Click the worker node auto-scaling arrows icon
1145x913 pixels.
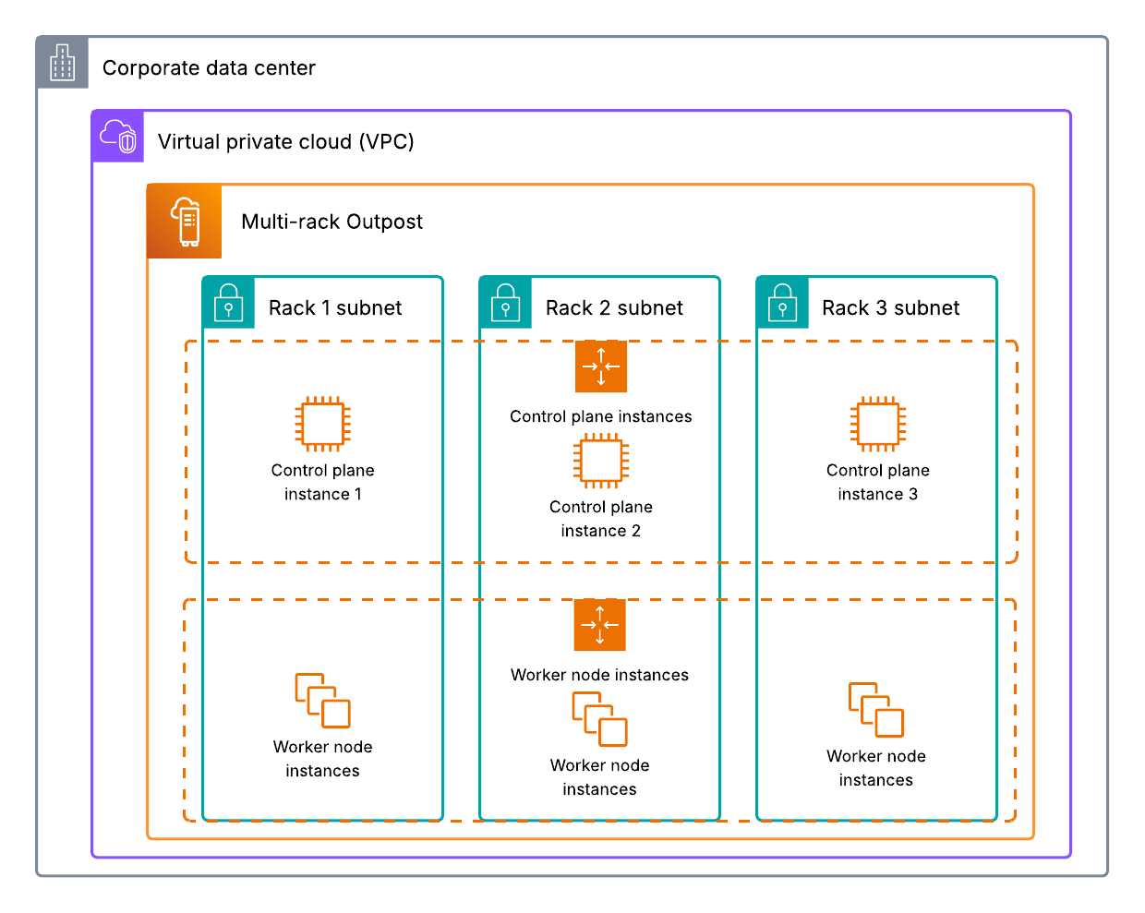(x=600, y=625)
